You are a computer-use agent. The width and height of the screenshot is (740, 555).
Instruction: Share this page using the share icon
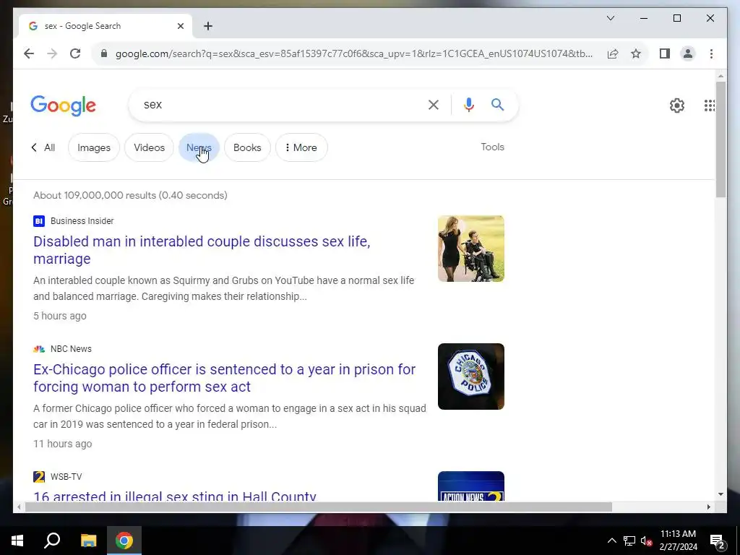613,53
